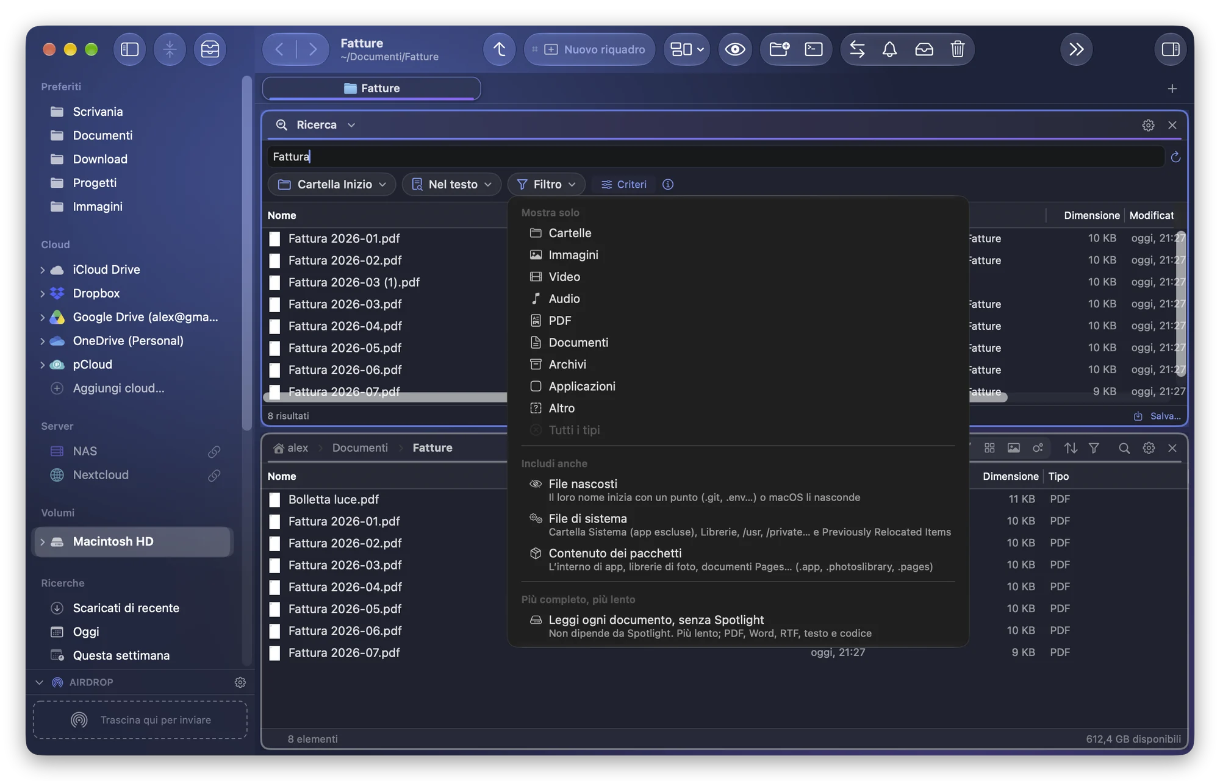The width and height of the screenshot is (1220, 781).
Task: Click the filter funnel in lower pane
Action: click(1094, 448)
